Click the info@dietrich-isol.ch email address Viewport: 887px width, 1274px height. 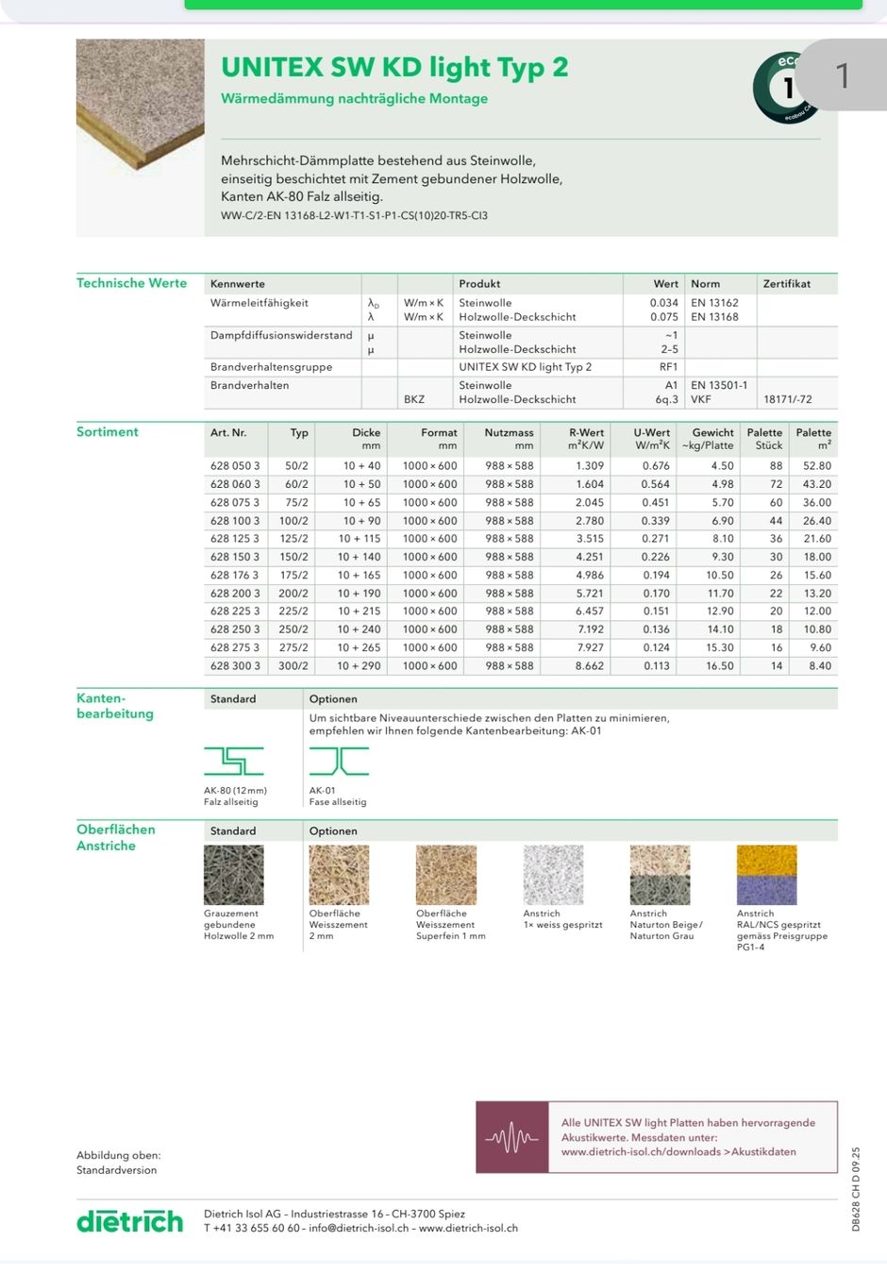coord(359,1228)
